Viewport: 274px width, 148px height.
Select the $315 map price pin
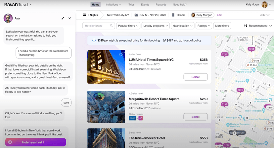[x=270, y=107]
